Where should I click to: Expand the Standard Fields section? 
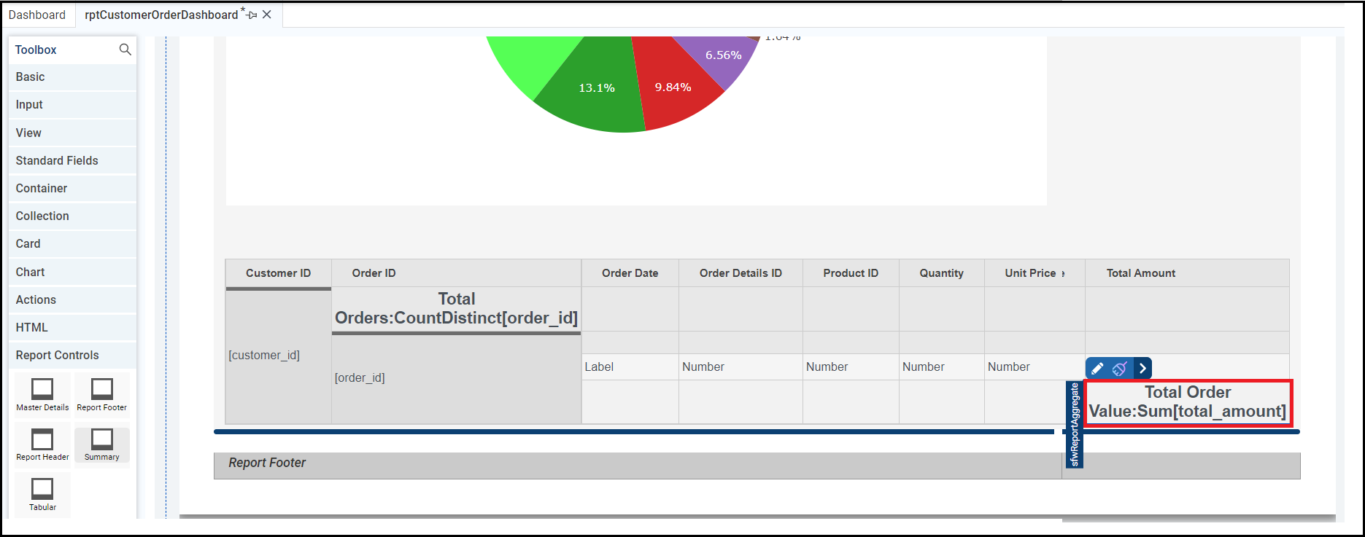[x=72, y=160]
